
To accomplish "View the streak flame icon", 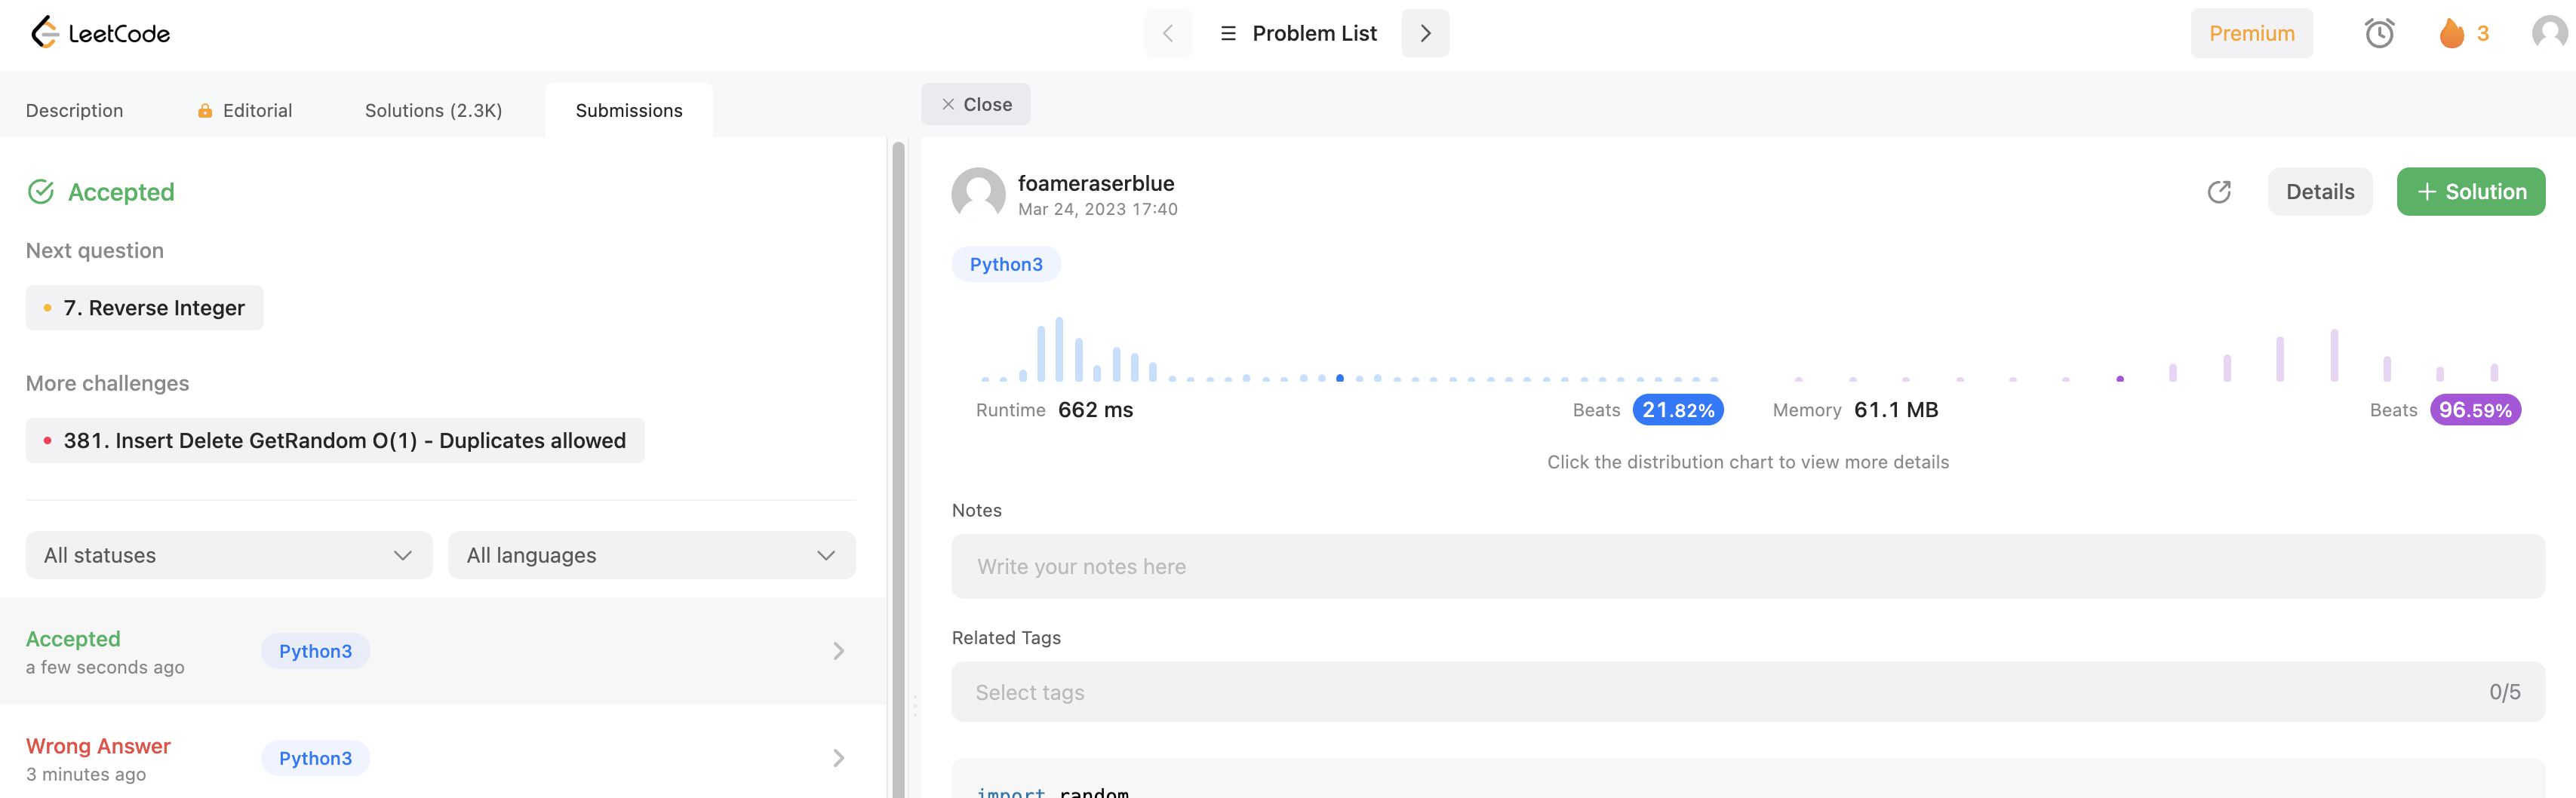I will (x=2451, y=33).
